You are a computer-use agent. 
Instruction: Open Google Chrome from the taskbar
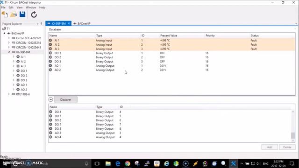click(128, 163)
